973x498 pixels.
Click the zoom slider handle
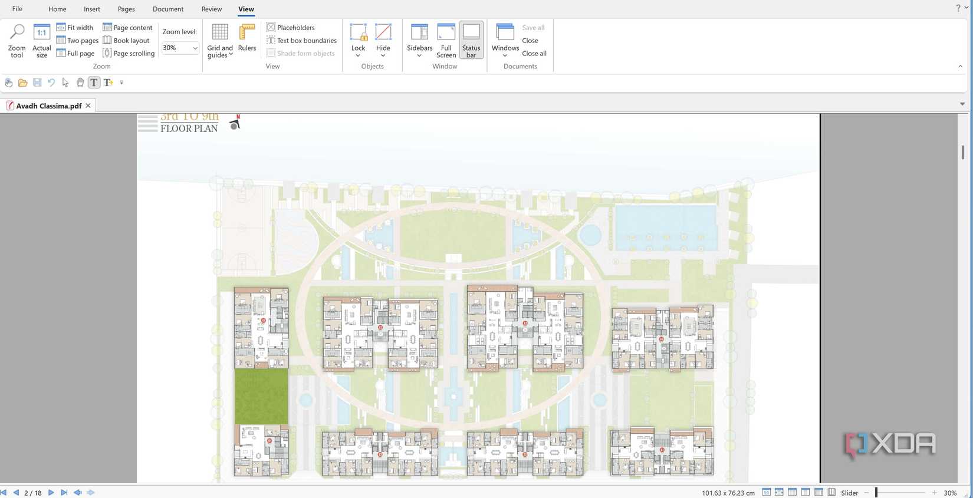tap(876, 493)
